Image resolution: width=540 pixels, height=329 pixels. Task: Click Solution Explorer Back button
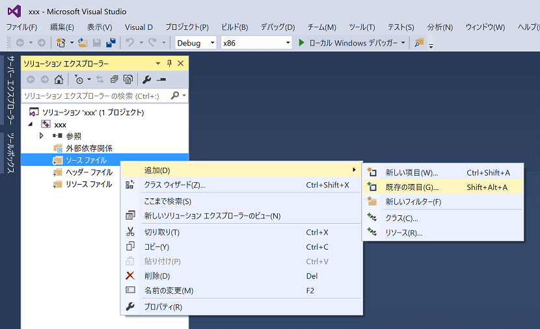(x=31, y=79)
